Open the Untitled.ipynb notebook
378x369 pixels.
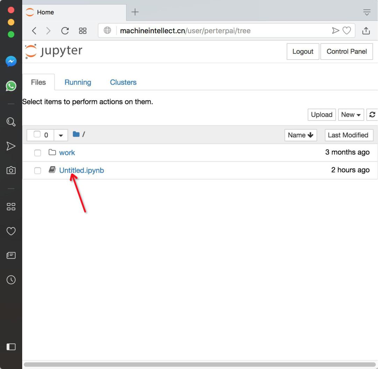point(82,170)
